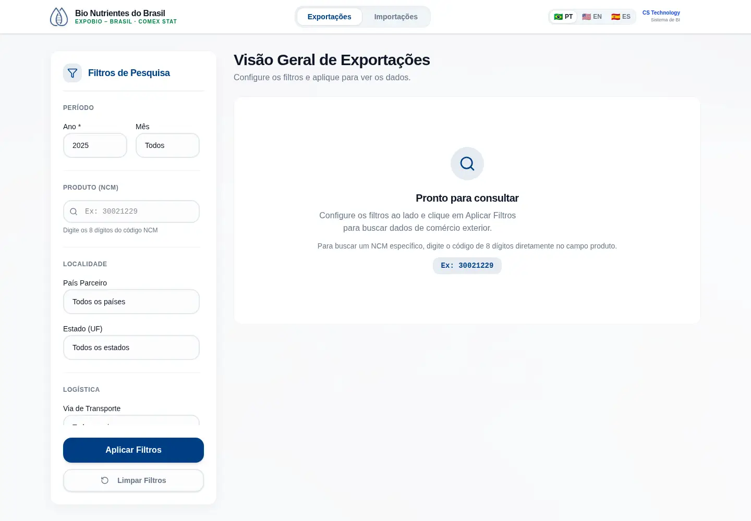Click the Aplicar Filtros button
This screenshot has width=751, height=521.
coord(134,450)
